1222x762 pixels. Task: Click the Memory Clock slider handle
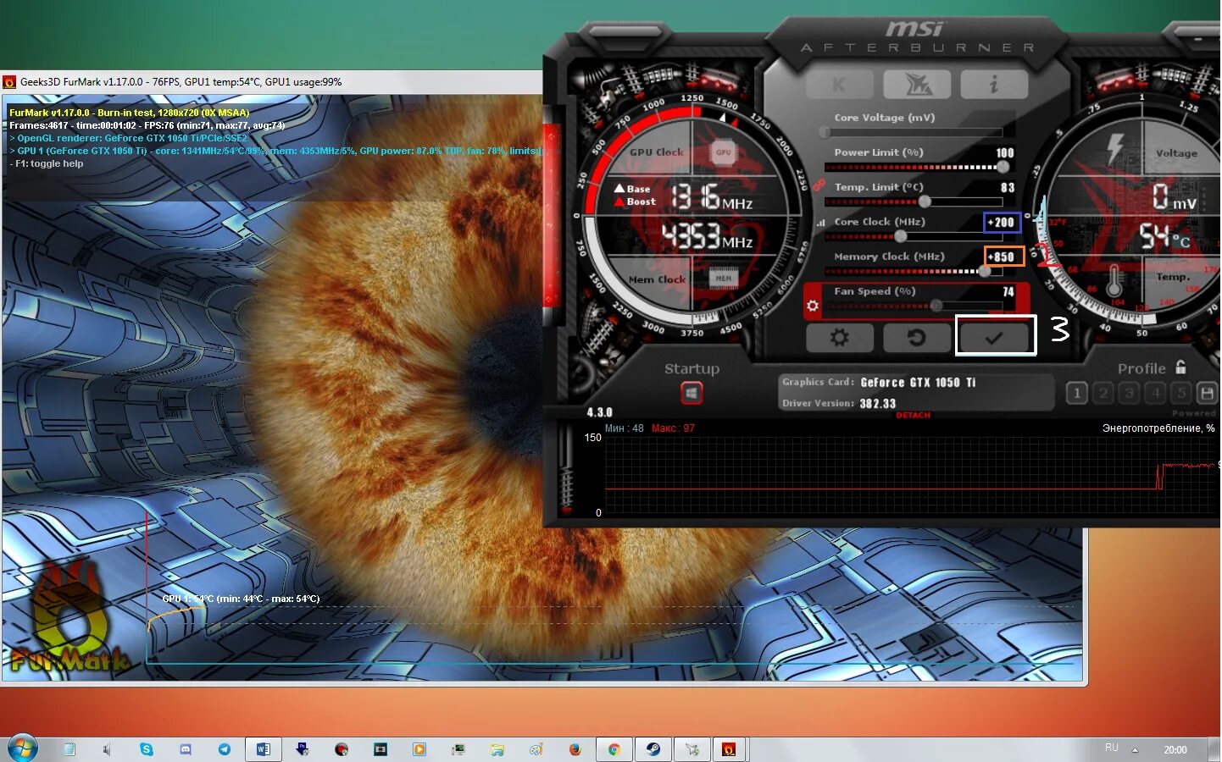984,271
